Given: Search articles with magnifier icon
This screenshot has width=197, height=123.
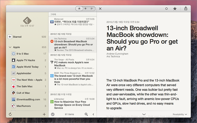Looking at the screenshot, I should click(x=86, y=114).
